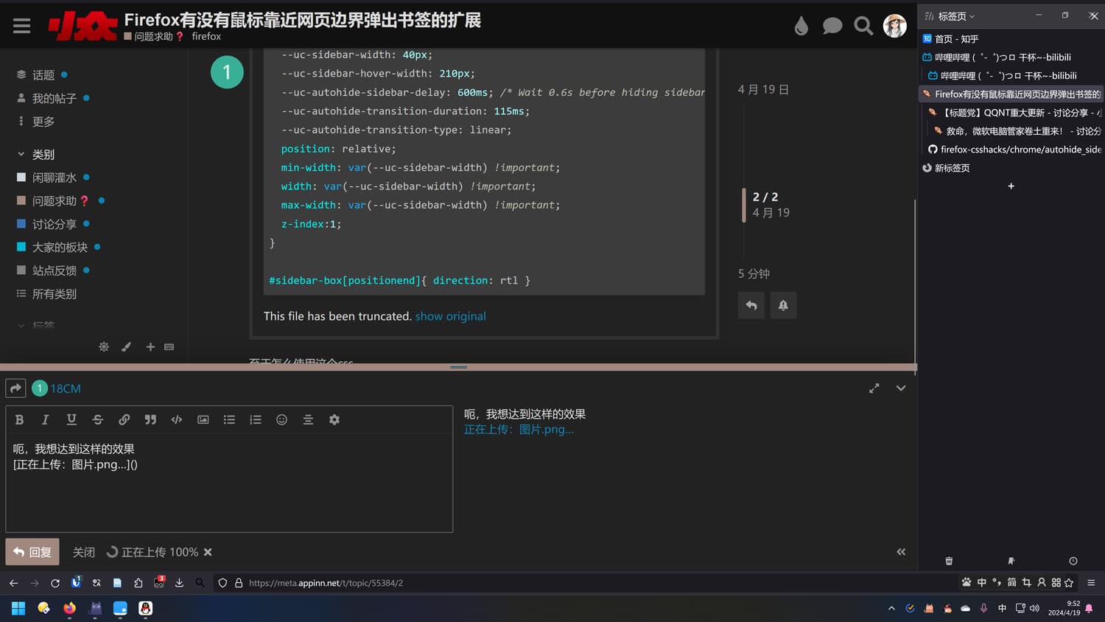
Task: Open the chat bubble icon in header
Action: [832, 27]
